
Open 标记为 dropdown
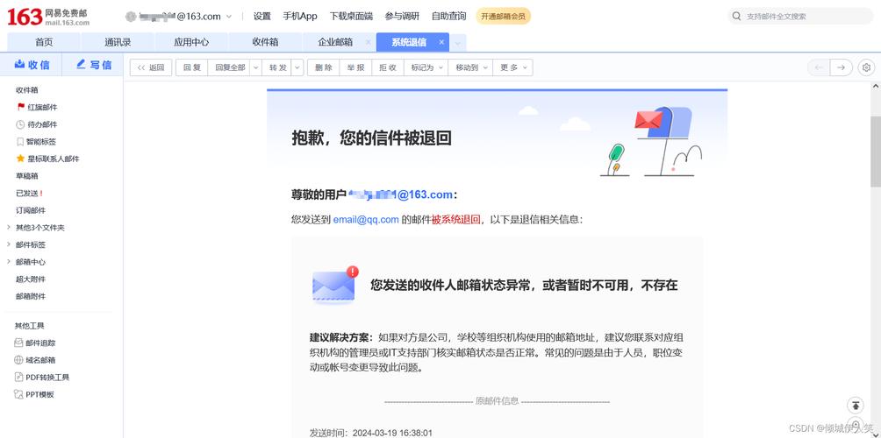click(426, 67)
